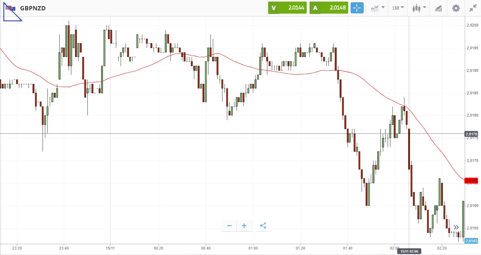Click the share chart icon

[263, 226]
